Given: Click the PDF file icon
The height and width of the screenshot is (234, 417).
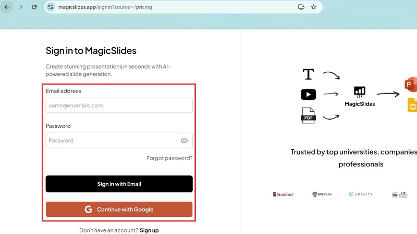Looking at the screenshot, I should pos(308,115).
